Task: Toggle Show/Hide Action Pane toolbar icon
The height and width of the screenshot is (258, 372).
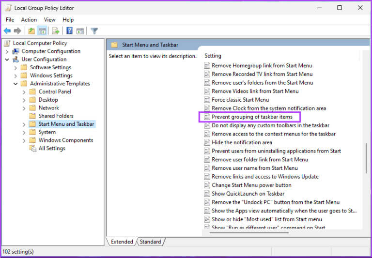Action: point(80,31)
